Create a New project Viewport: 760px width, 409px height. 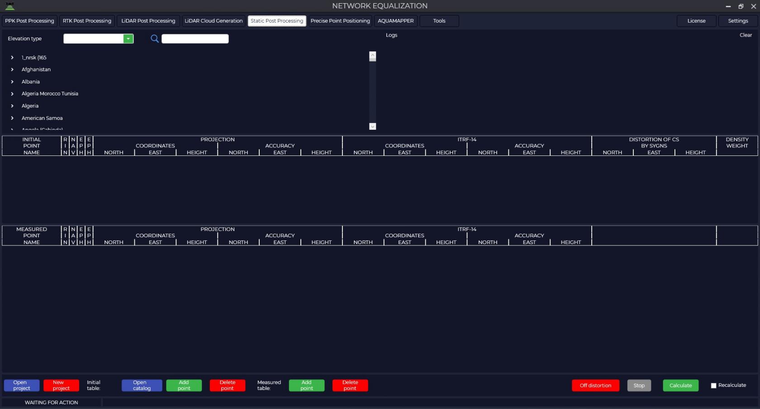click(61, 385)
